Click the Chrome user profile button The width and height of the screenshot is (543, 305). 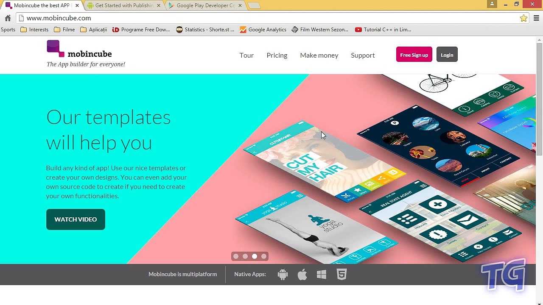point(492,4)
